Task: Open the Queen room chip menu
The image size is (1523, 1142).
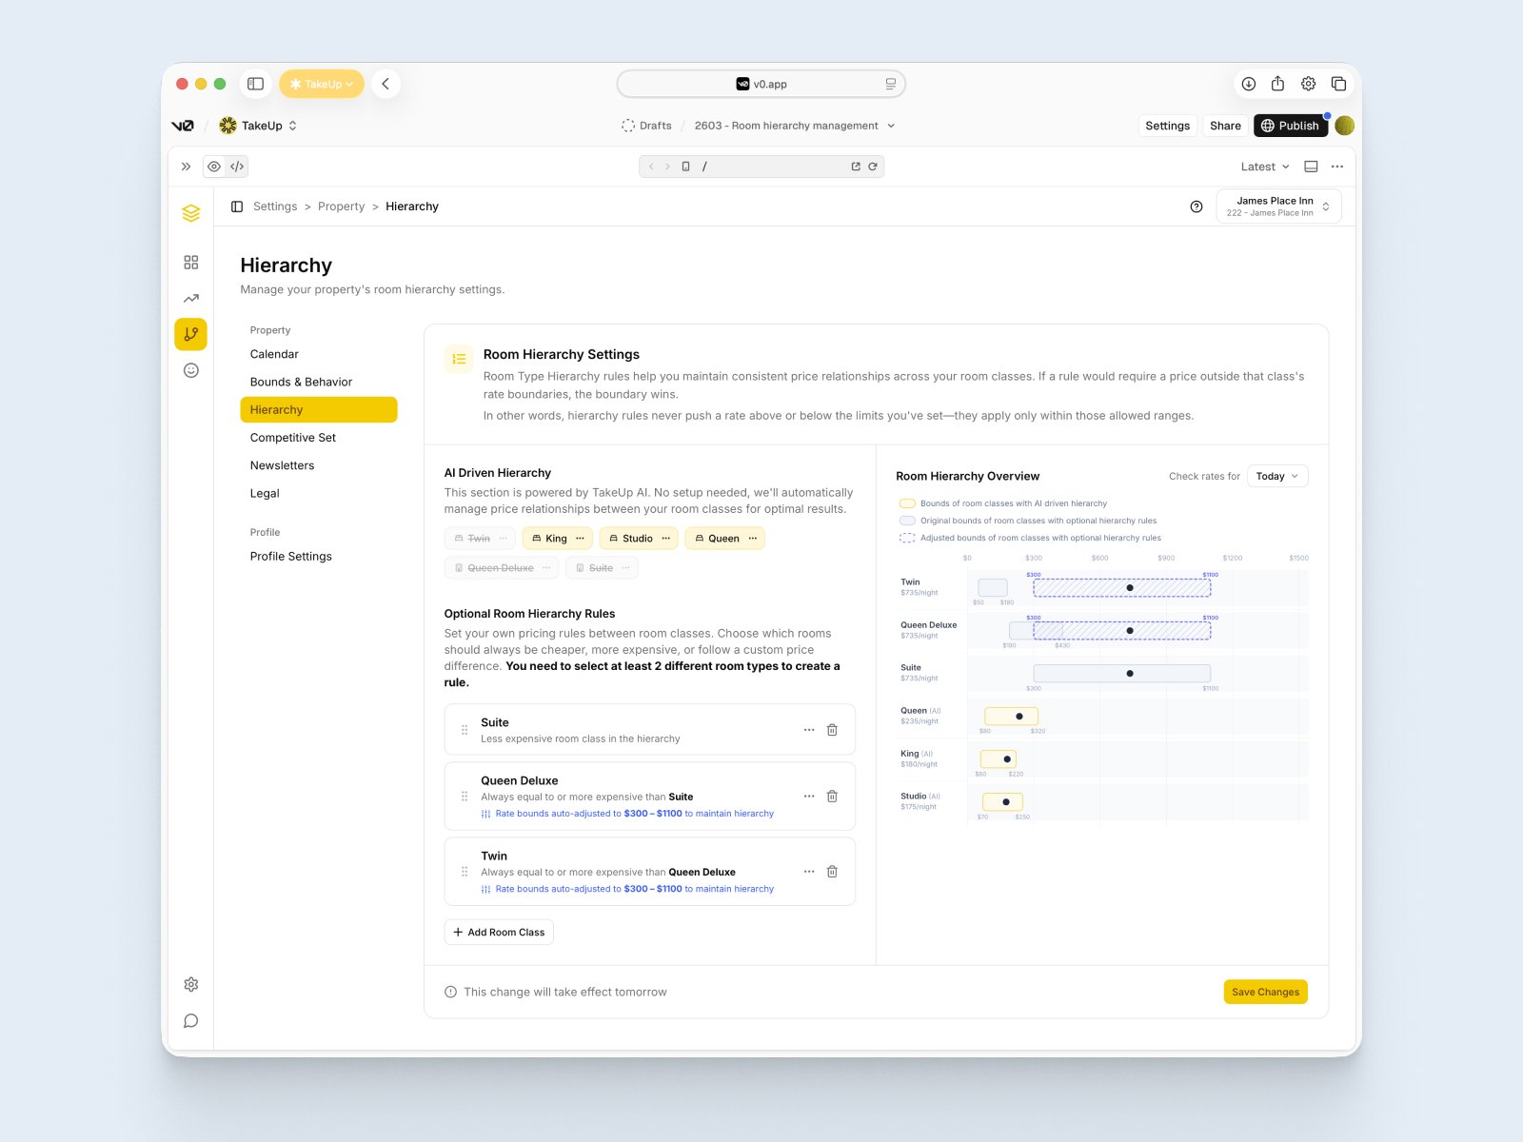Action: (x=752, y=539)
